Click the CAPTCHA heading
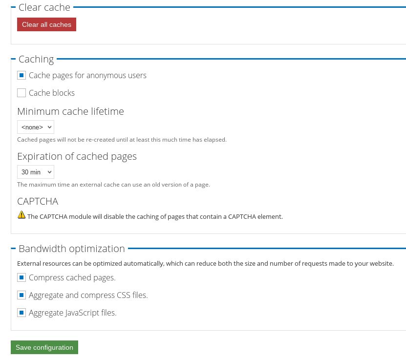This screenshot has height=360, width=406. pyautogui.click(x=38, y=201)
